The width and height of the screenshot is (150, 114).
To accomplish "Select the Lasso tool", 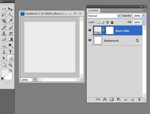I will point(4,15).
